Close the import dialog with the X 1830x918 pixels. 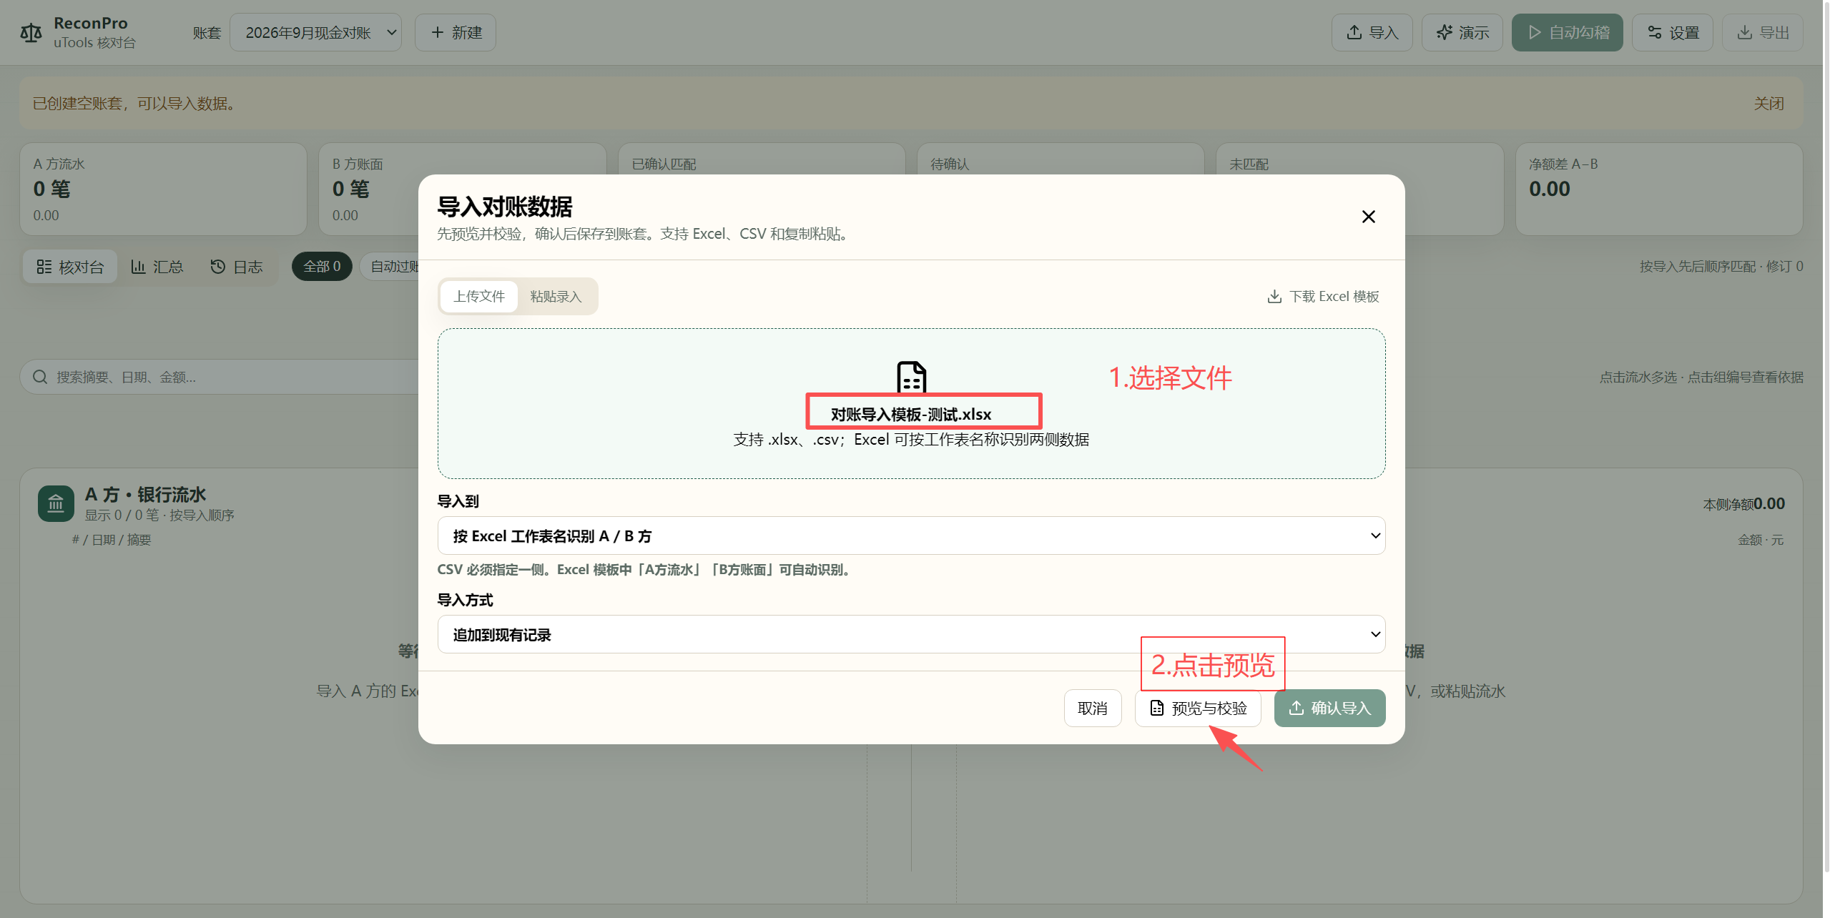(x=1368, y=217)
